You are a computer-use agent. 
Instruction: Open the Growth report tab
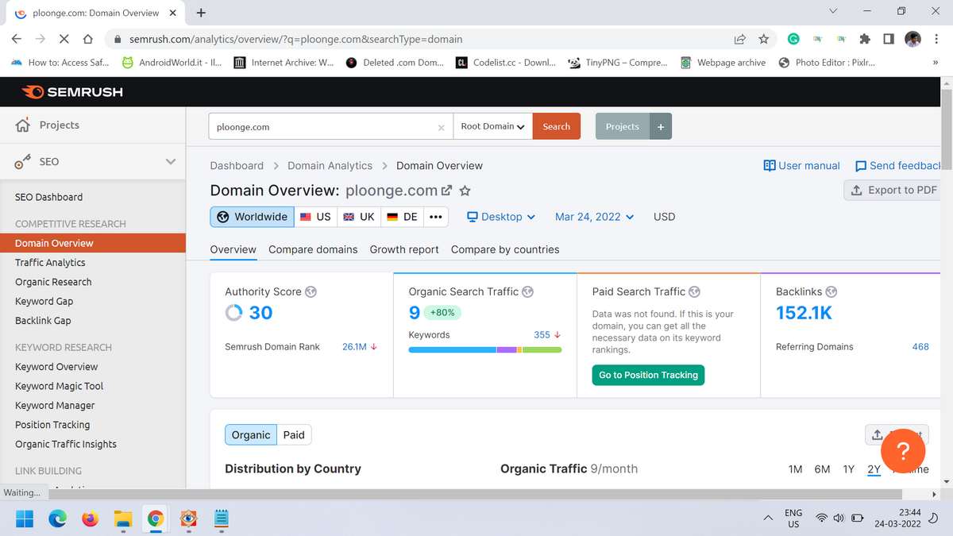tap(404, 249)
